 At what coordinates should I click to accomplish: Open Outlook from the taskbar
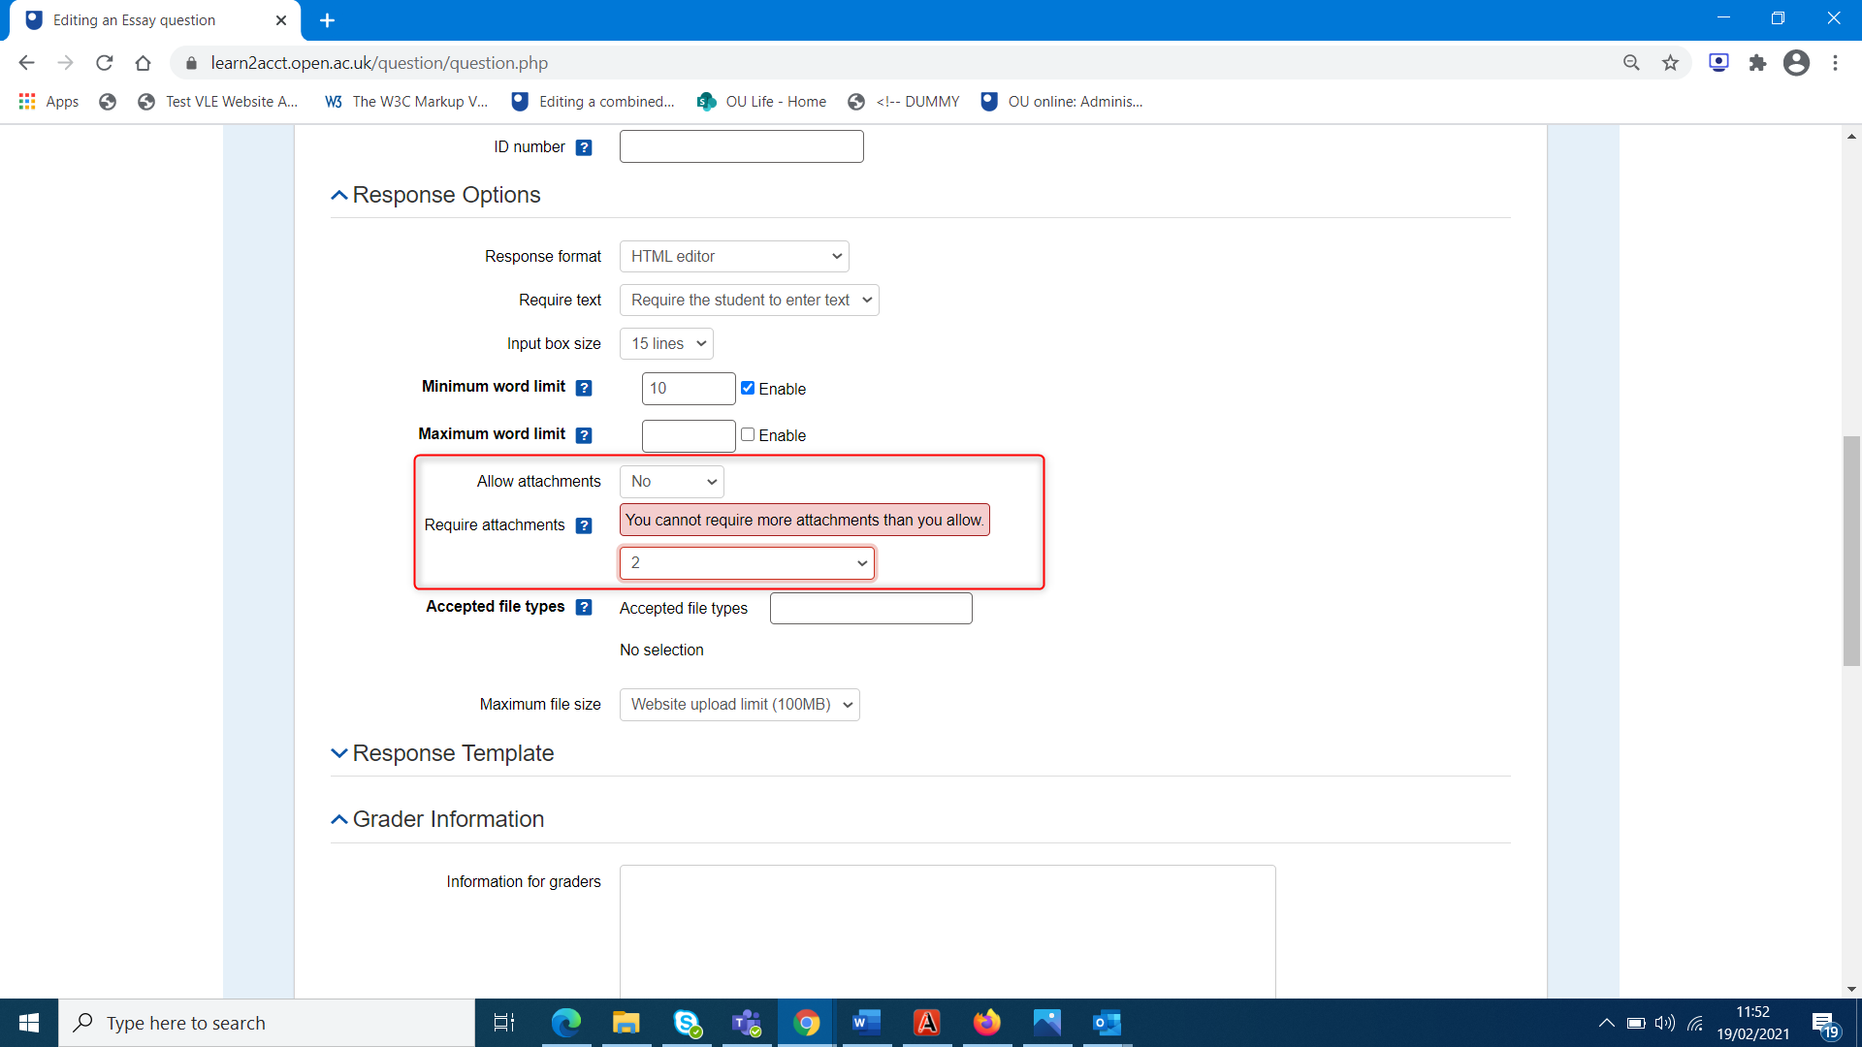click(1107, 1023)
